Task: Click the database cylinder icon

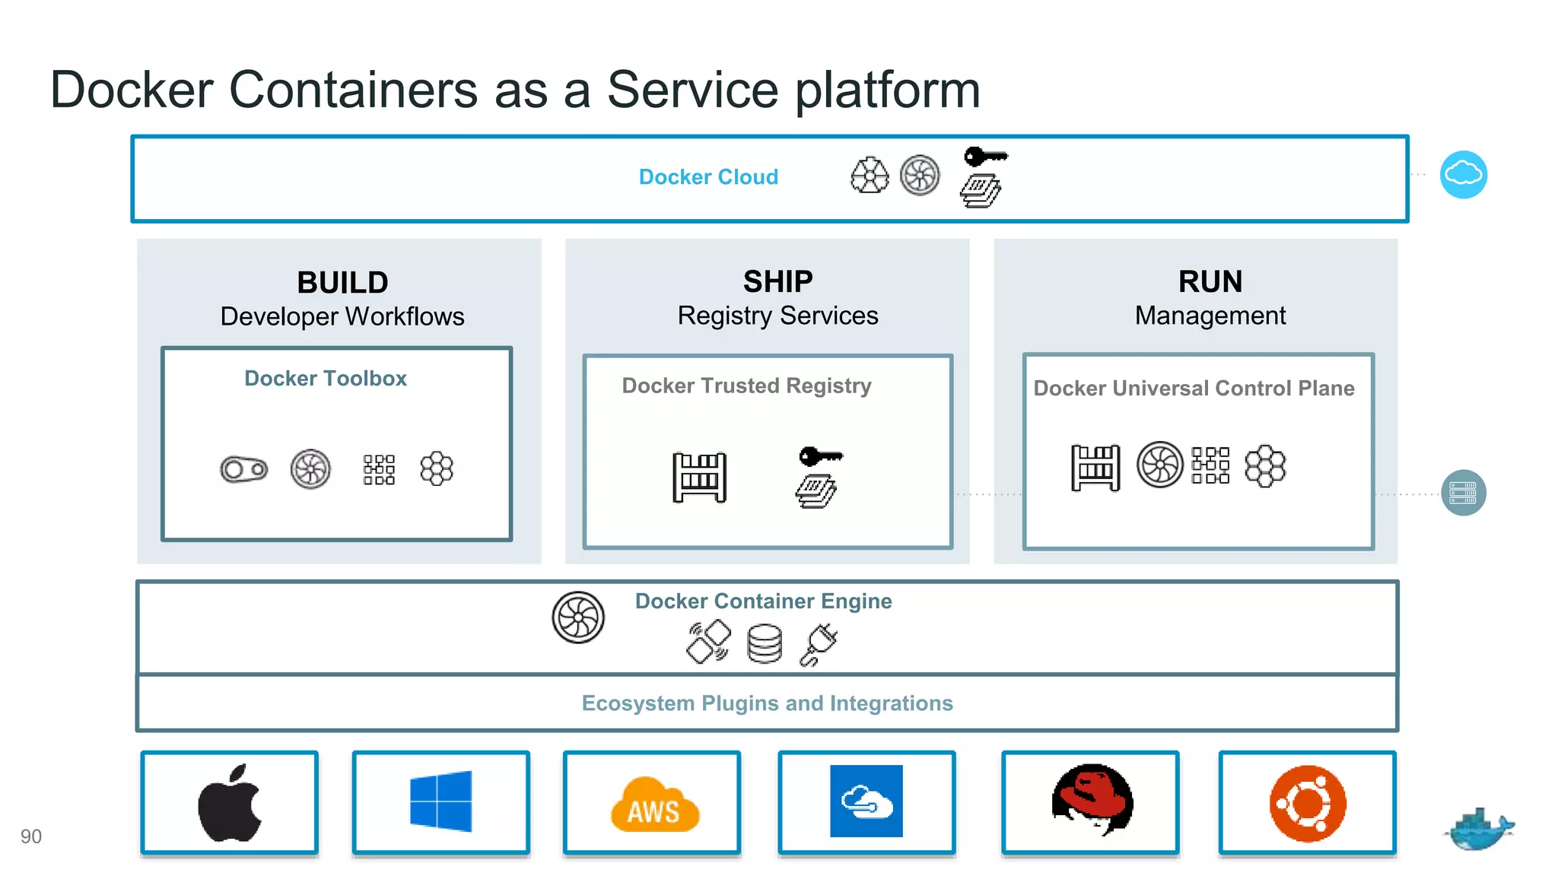Action: tap(765, 643)
